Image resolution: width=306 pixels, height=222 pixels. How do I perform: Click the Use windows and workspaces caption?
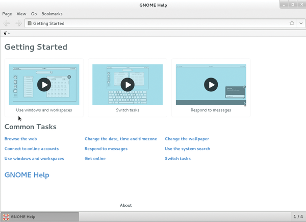44,110
